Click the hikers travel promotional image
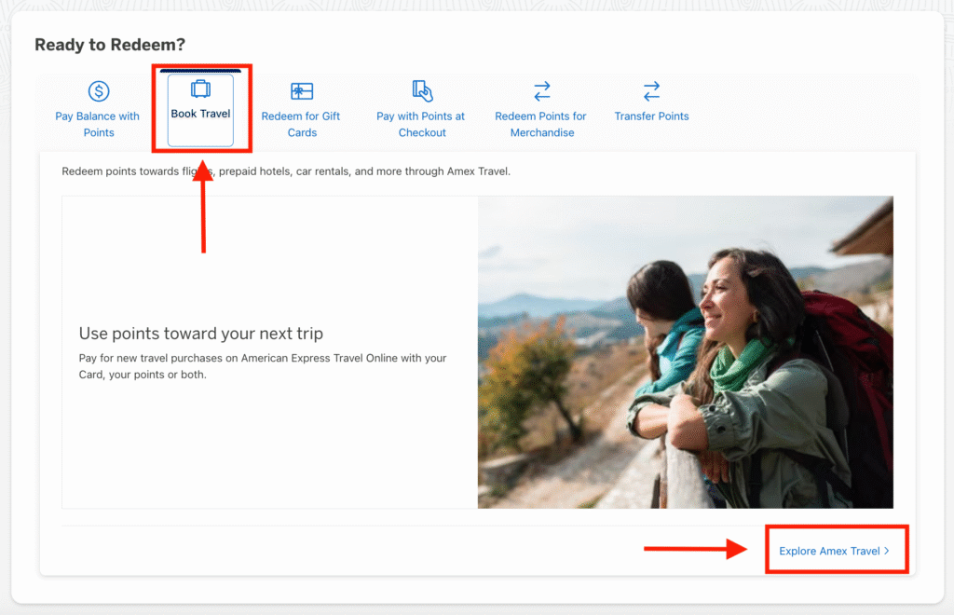The height and width of the screenshot is (615, 954). coord(685,351)
